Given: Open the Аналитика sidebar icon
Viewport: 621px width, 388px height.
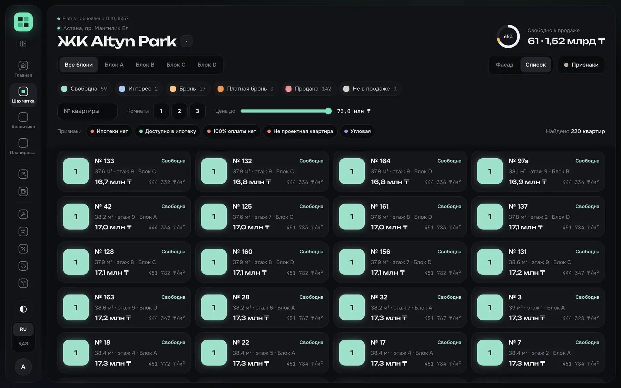Looking at the screenshot, I should 23,117.
